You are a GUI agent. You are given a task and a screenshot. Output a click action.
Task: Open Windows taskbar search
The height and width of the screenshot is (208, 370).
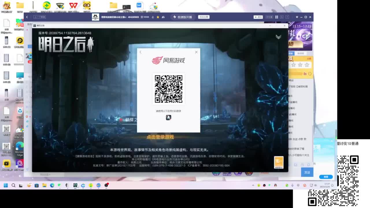tap(13, 185)
